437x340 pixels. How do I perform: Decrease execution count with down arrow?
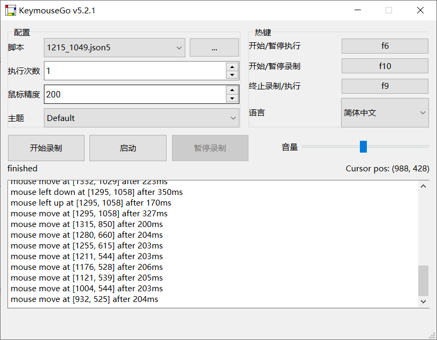click(232, 75)
